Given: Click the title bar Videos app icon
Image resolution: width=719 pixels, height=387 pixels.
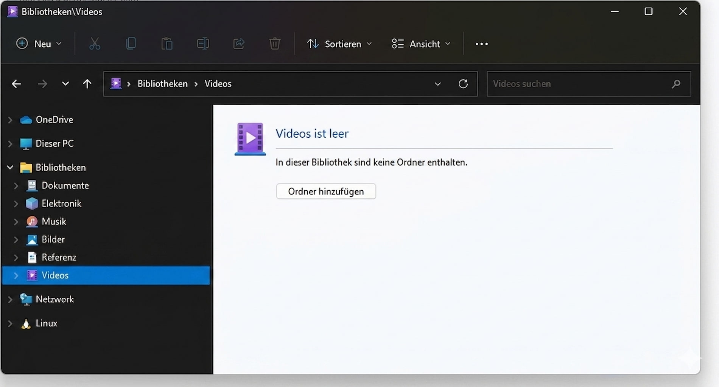Looking at the screenshot, I should [12, 11].
